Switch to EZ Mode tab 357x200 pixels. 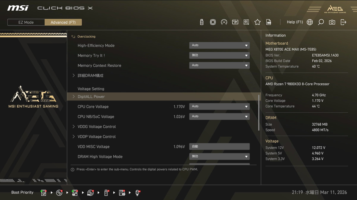click(26, 22)
